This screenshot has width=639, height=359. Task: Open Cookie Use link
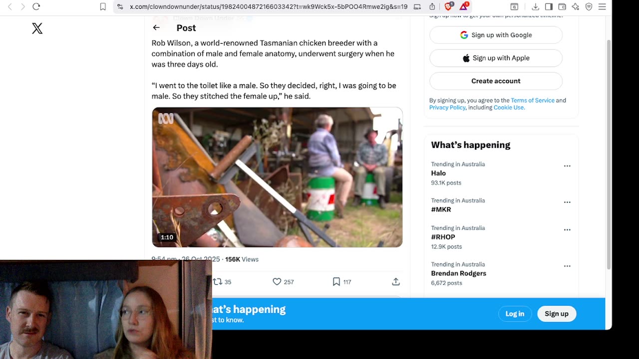[509, 107]
